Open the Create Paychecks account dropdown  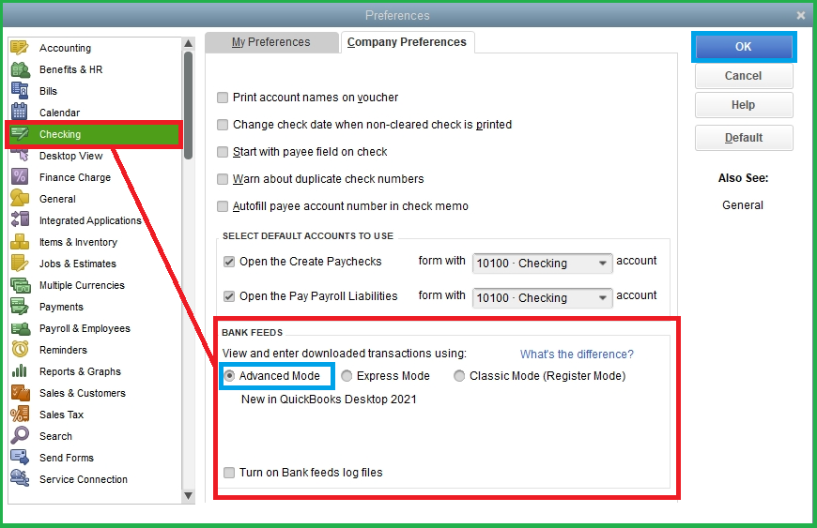point(543,264)
